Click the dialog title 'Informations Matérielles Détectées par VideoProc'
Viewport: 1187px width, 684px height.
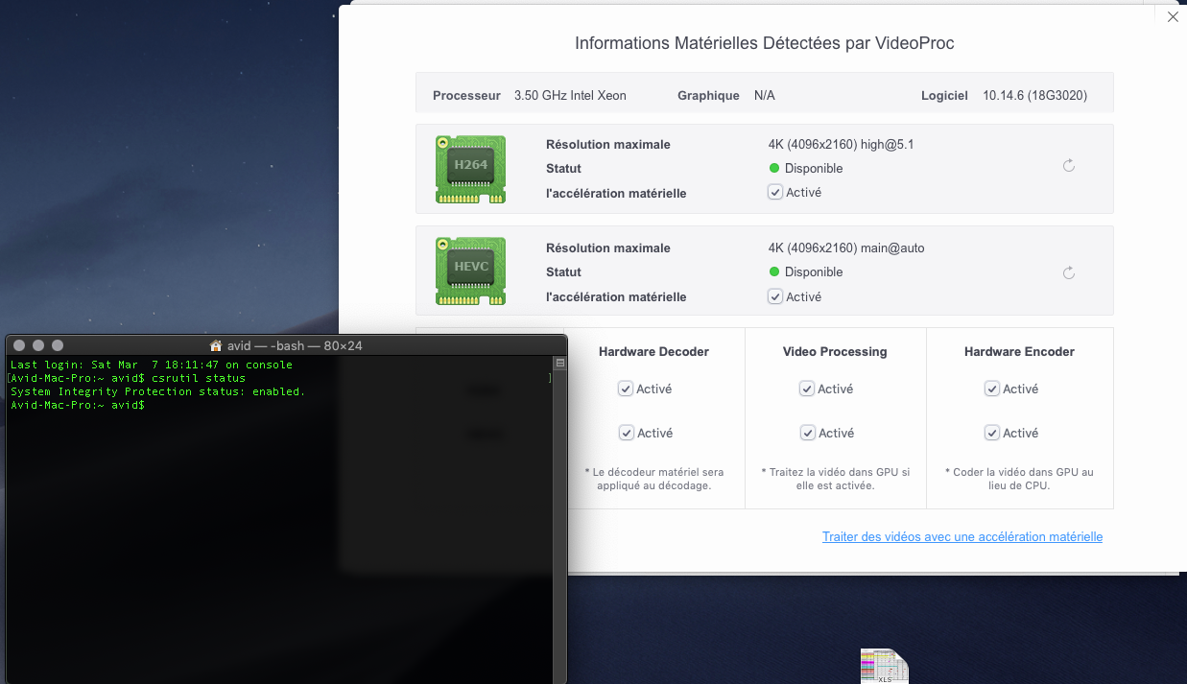point(765,43)
